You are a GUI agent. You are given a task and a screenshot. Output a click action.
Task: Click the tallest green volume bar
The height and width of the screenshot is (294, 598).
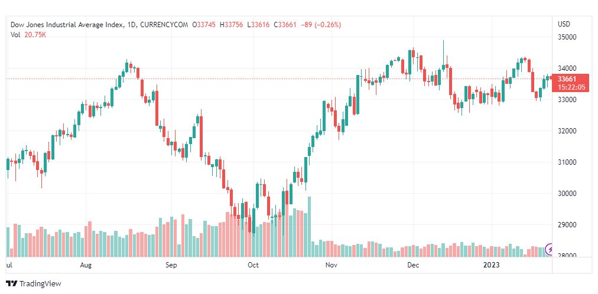pyautogui.click(x=309, y=227)
